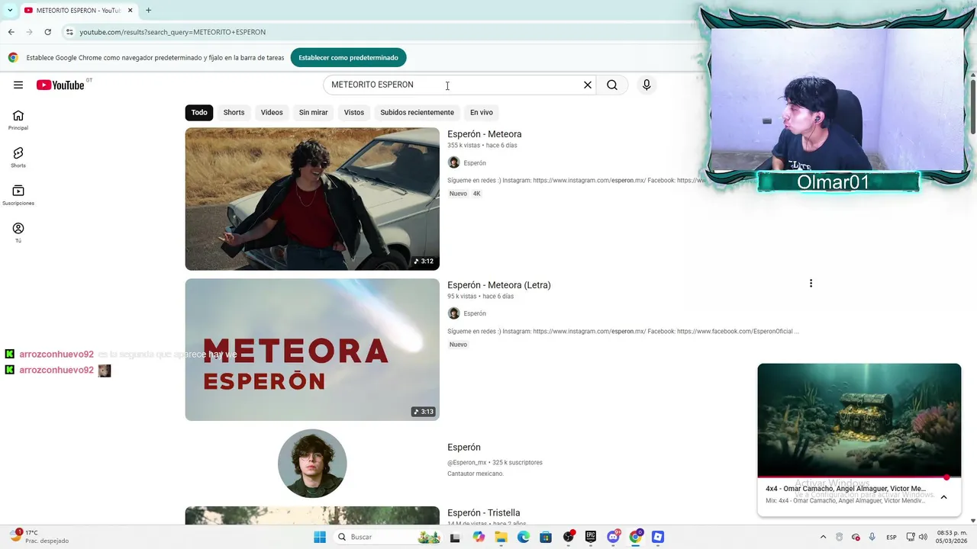Click the 4K badge on first video
977x549 pixels.
pos(477,194)
